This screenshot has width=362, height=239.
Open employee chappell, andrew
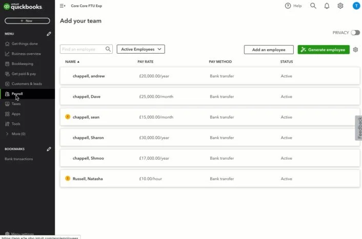(x=89, y=76)
